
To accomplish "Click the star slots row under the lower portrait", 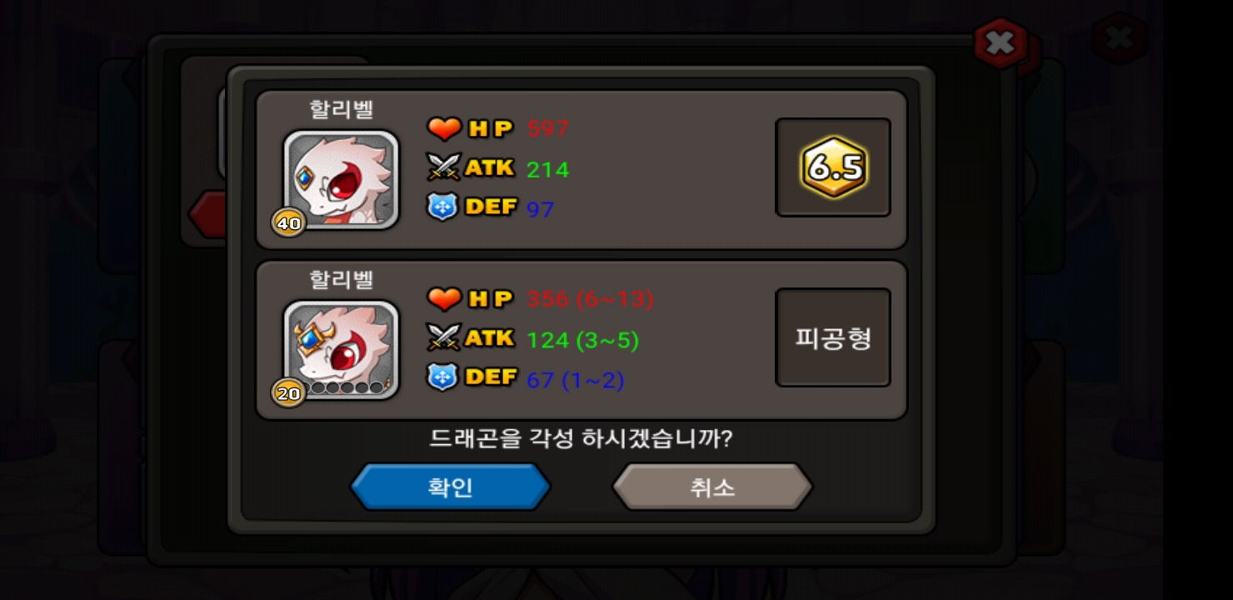I will click(347, 387).
